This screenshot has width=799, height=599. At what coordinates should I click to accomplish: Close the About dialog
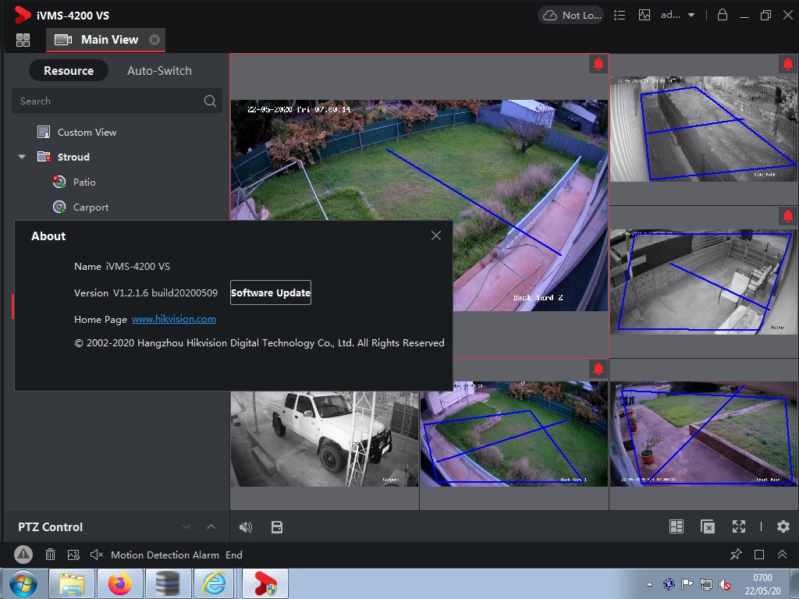point(436,236)
